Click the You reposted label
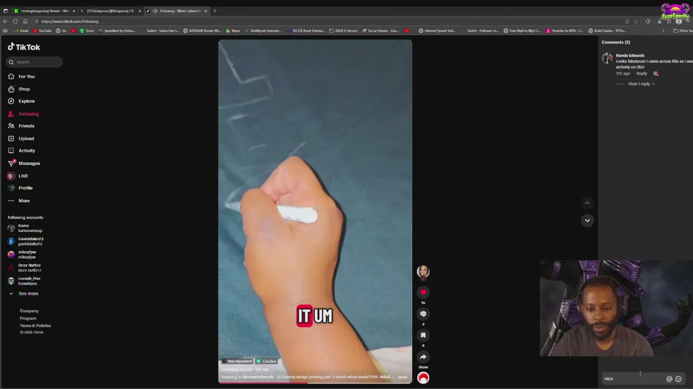Viewport: 693px width, 389px height. 237,361
